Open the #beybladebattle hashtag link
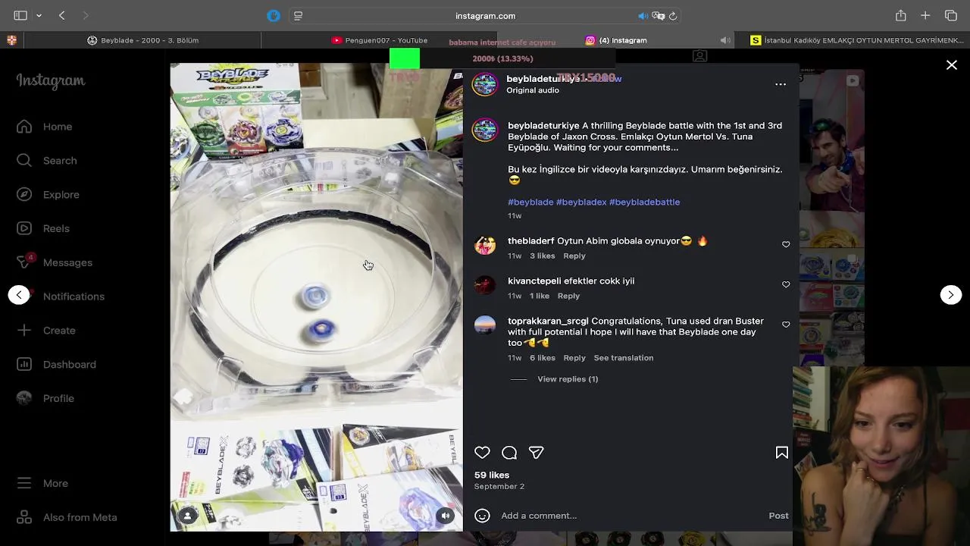970x546 pixels. point(644,202)
